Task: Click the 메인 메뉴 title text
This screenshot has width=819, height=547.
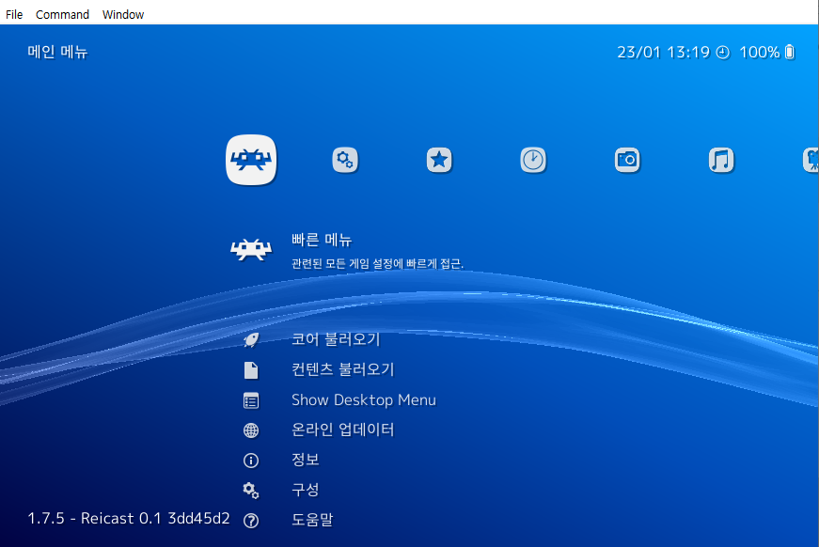Action: pyautogui.click(x=57, y=53)
